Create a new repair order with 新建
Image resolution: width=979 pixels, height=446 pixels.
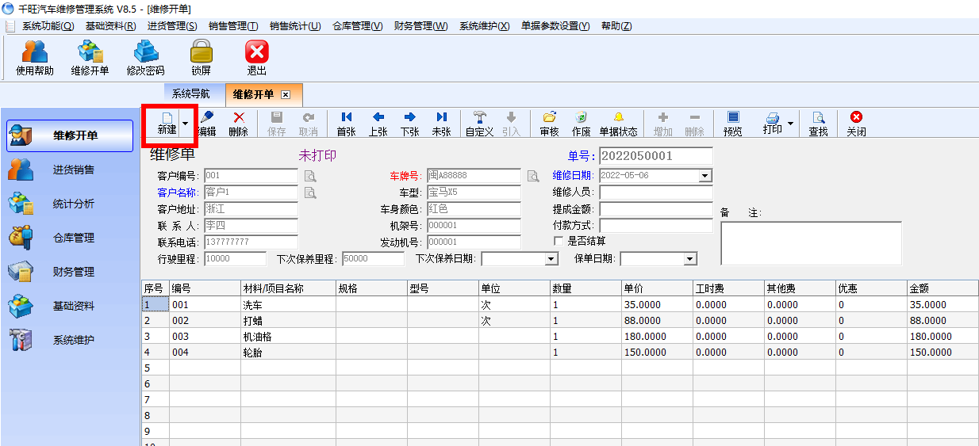point(167,124)
